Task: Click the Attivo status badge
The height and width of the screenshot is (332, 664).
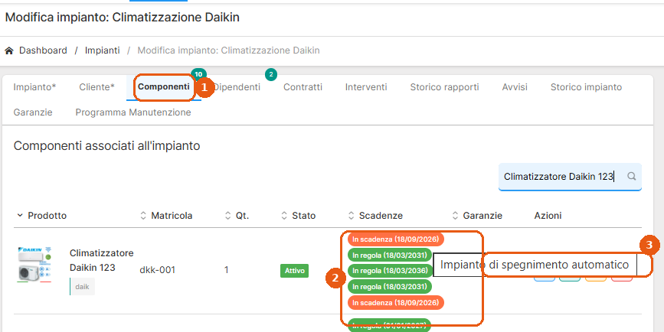Action: point(294,271)
